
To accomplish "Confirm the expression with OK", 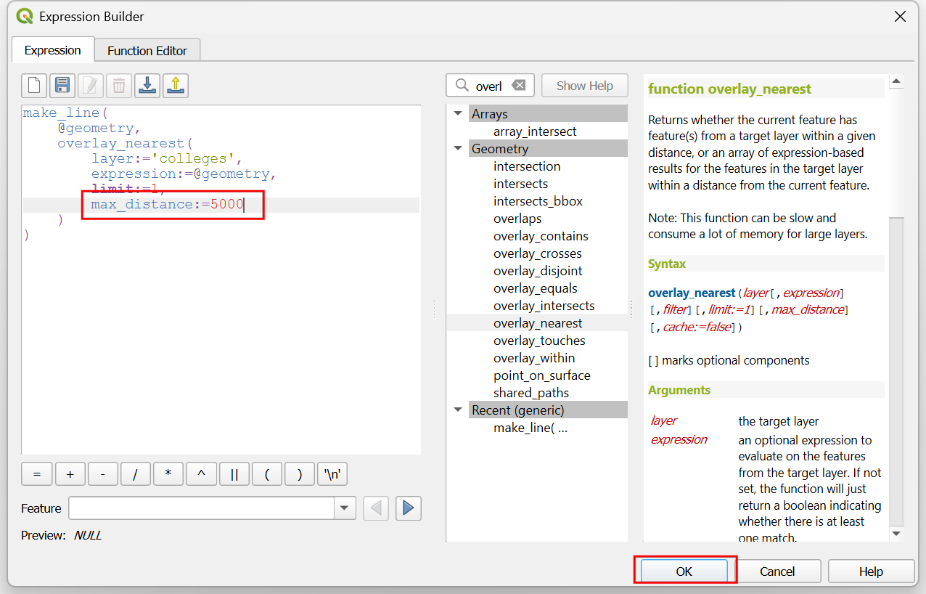I will (x=684, y=571).
